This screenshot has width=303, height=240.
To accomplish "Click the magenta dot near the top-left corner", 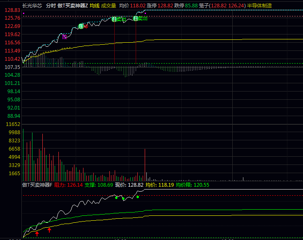I will (x=24, y=14).
